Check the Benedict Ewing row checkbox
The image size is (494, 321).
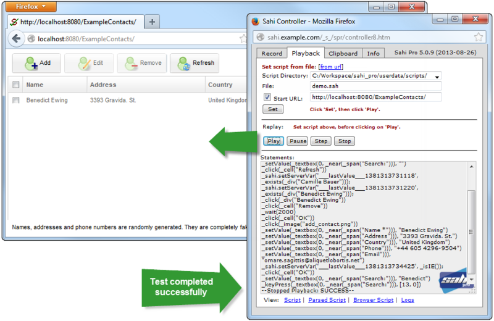point(16,100)
